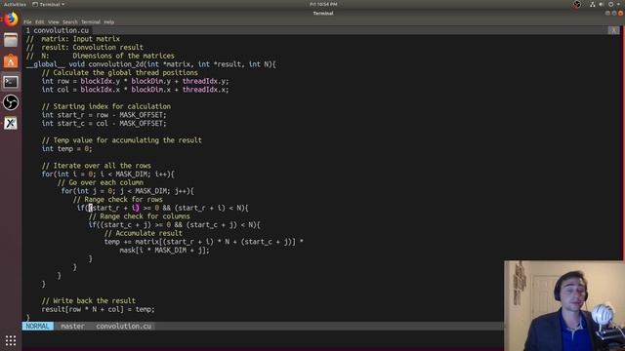Click 'Calculate the global thread positions' comment

click(119, 73)
